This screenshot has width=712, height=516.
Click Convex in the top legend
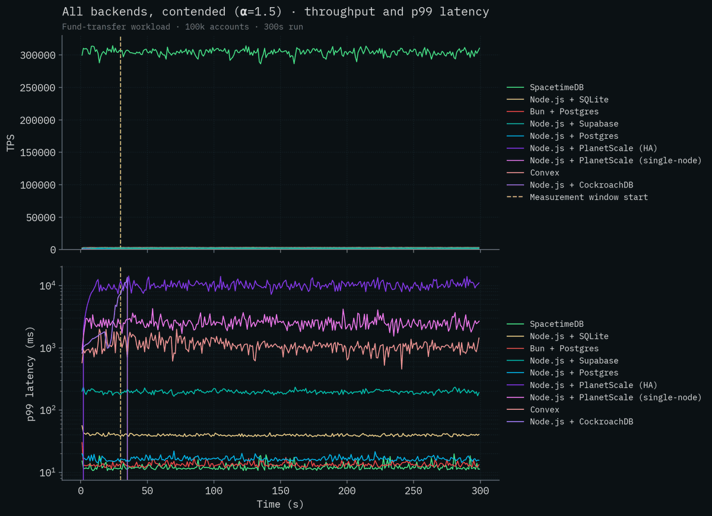545,173
